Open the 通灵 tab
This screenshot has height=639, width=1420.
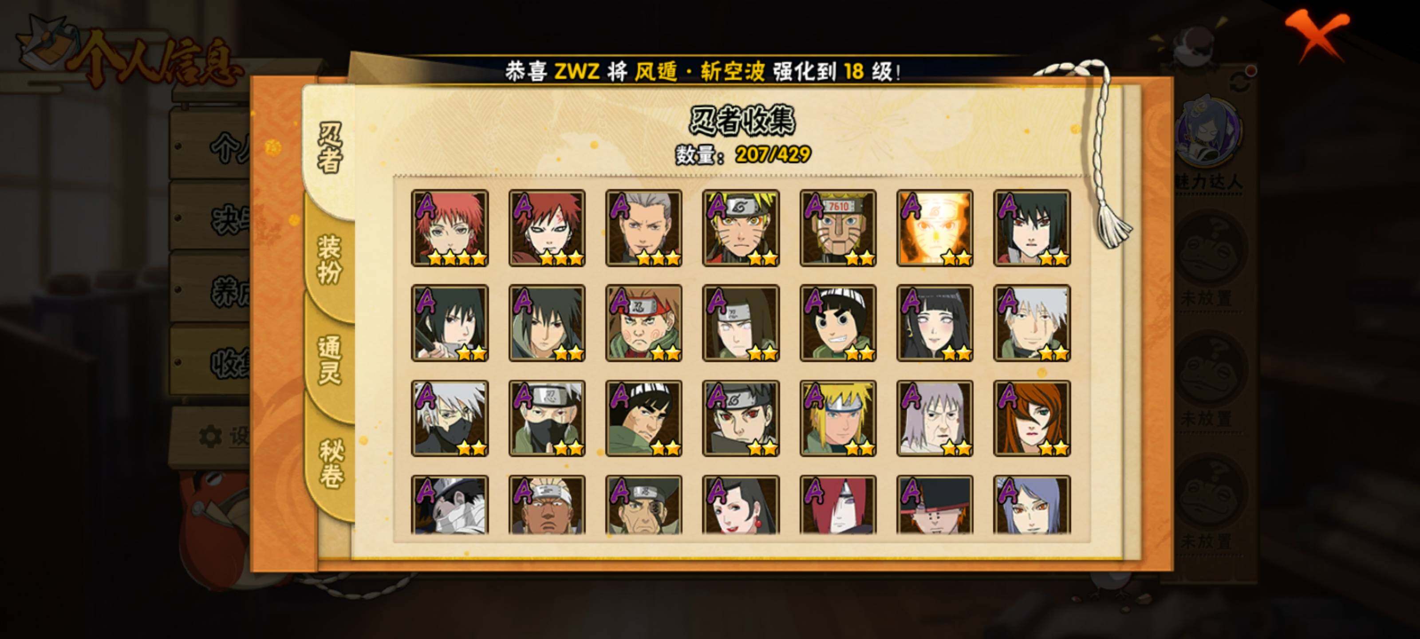tap(330, 360)
